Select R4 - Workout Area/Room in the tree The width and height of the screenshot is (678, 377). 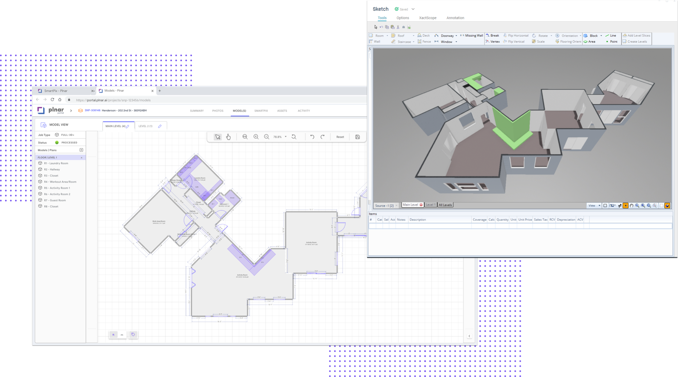[x=60, y=182]
